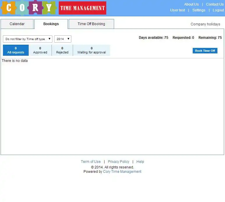Filter by Approved requests
225x202 pixels.
40,50
